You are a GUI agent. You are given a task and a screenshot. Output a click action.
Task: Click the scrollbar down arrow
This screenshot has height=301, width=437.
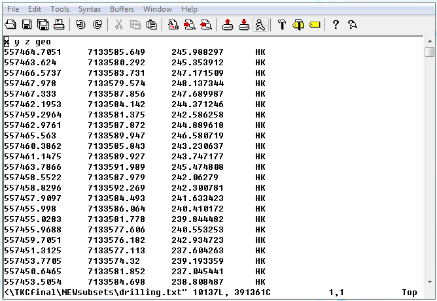coord(430,282)
